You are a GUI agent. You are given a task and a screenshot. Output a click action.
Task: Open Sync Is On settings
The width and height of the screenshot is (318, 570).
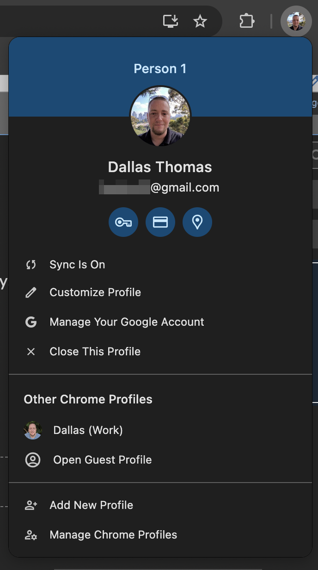(77, 265)
